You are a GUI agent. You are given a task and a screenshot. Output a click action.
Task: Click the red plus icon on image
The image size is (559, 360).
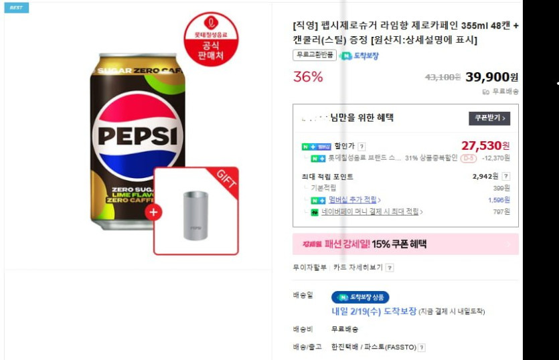(x=154, y=213)
